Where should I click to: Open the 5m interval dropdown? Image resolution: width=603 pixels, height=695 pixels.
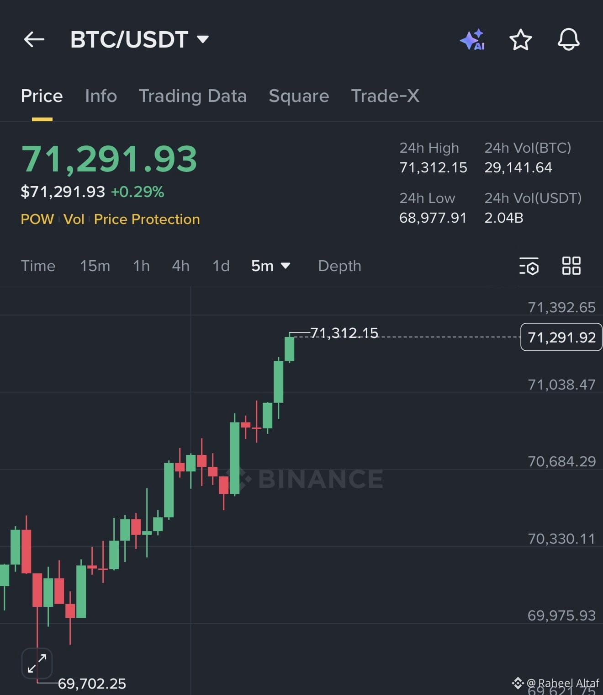(x=271, y=266)
